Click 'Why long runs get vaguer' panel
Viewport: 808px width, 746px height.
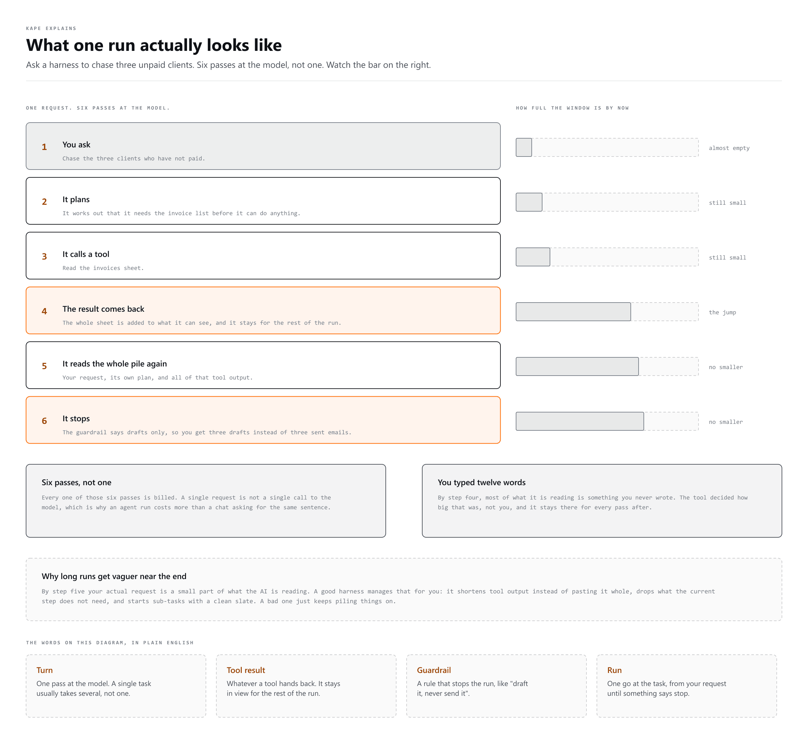pyautogui.click(x=404, y=590)
